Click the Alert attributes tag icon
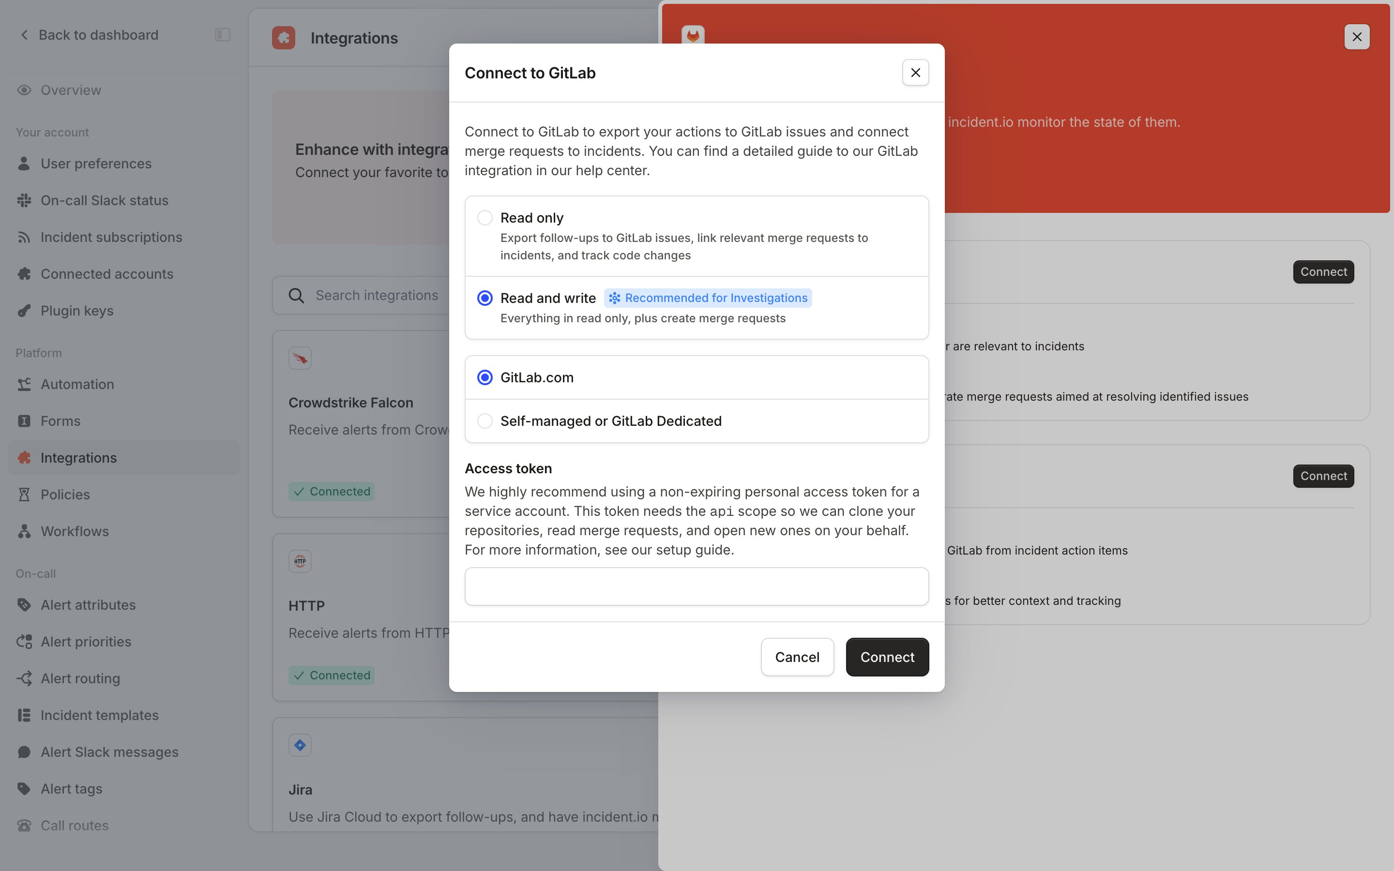The width and height of the screenshot is (1394, 871). pyautogui.click(x=24, y=605)
